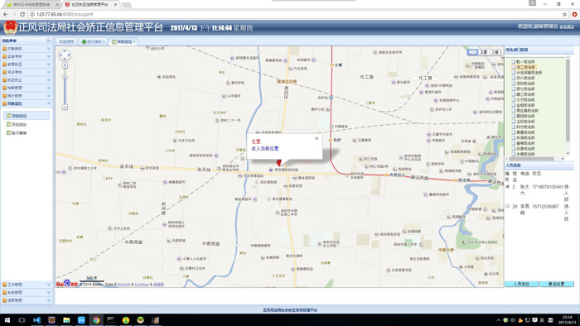Collapse the 对象监控 navigation section
Image resolution: width=580 pixels, height=326 pixels.
[27, 103]
